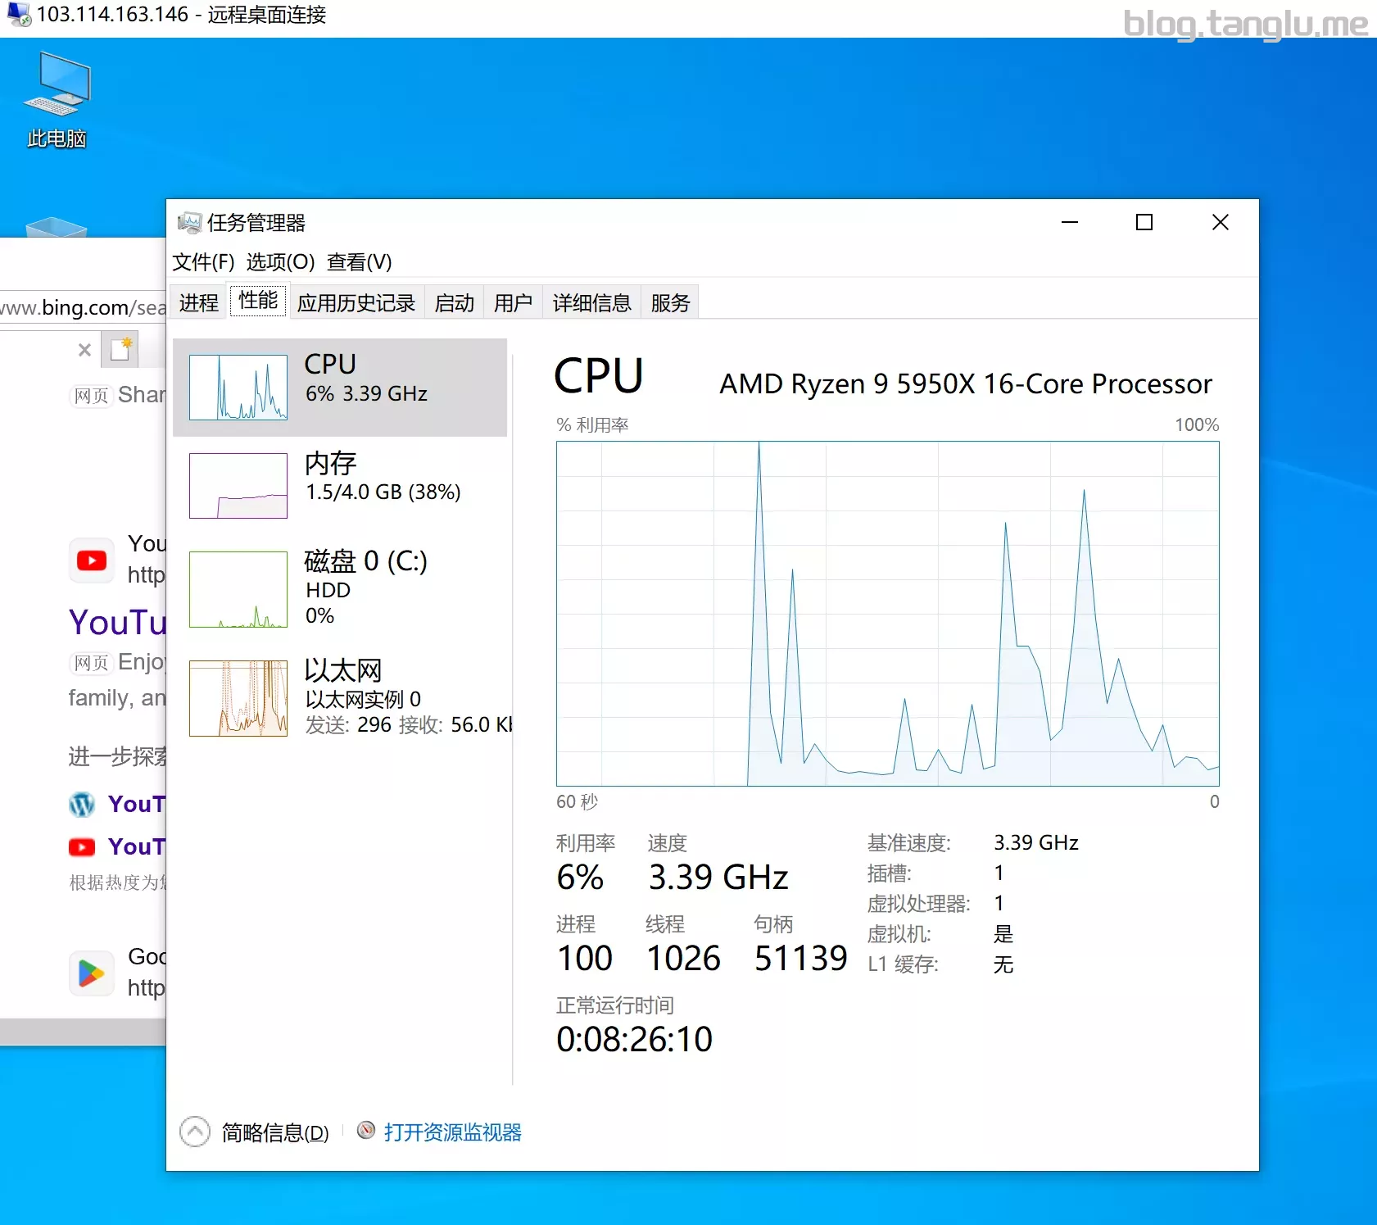Click the HDD label under 磁盘 0

pos(328,590)
